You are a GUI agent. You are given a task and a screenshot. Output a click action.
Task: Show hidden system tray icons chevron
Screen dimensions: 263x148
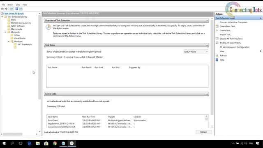pos(233,143)
